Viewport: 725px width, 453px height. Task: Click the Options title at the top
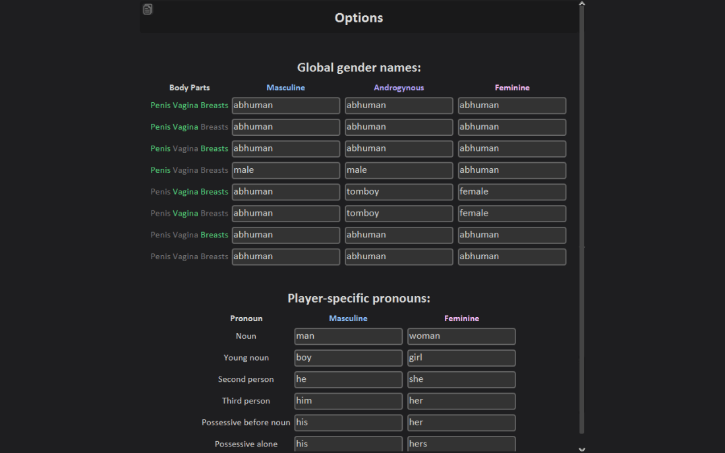tap(359, 18)
